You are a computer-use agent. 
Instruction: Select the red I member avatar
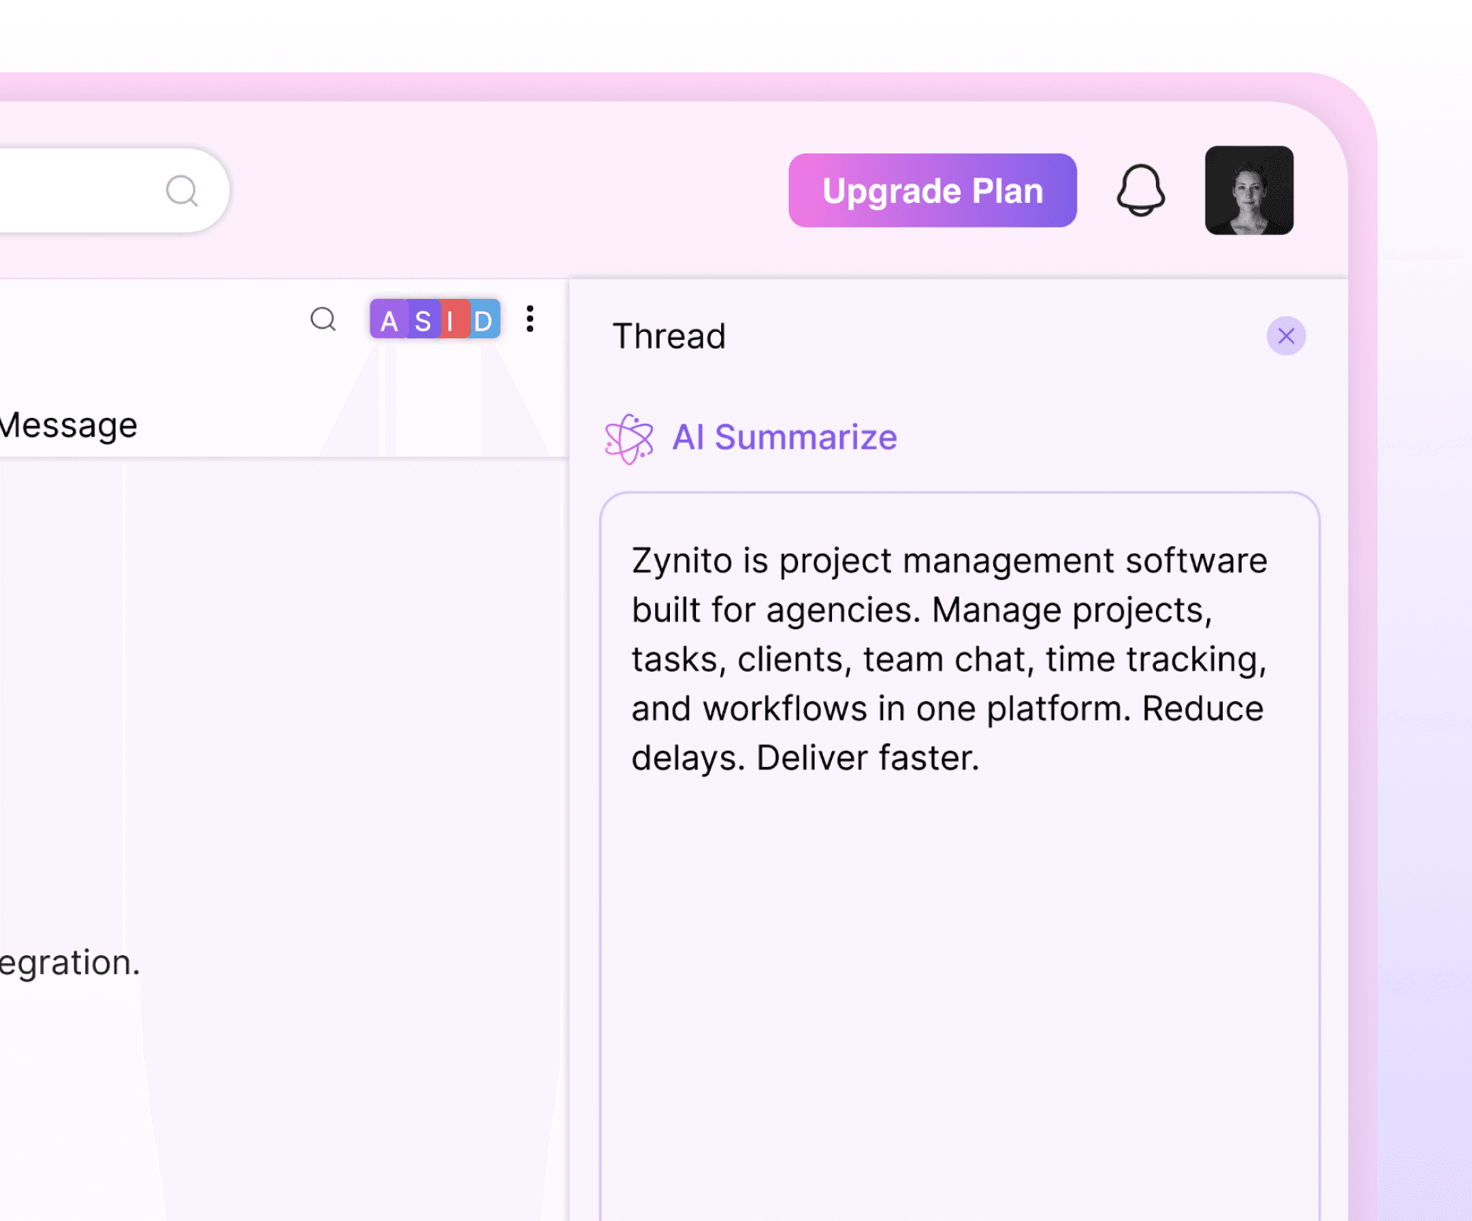coord(452,319)
